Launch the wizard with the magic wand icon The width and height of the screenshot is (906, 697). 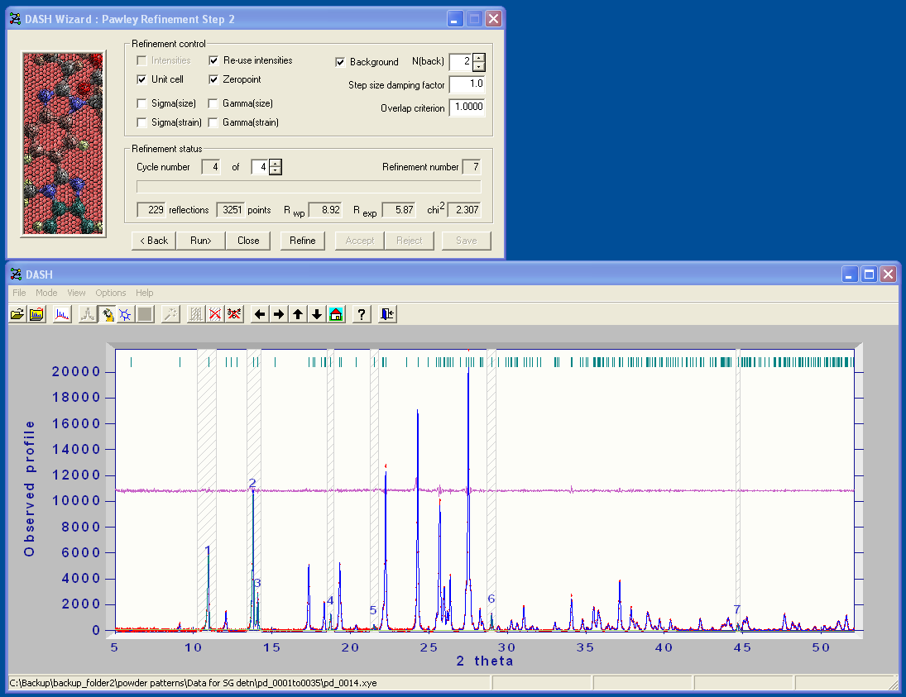coord(170,314)
